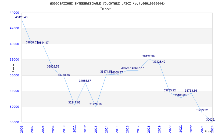215x134 pixels.
Task: Click x-axis year 2021
Action: (x=181, y=129)
